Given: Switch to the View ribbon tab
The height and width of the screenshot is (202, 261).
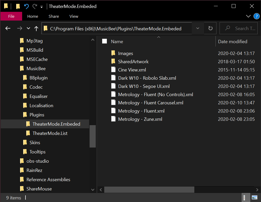Looking at the screenshot, I should click(x=74, y=16).
